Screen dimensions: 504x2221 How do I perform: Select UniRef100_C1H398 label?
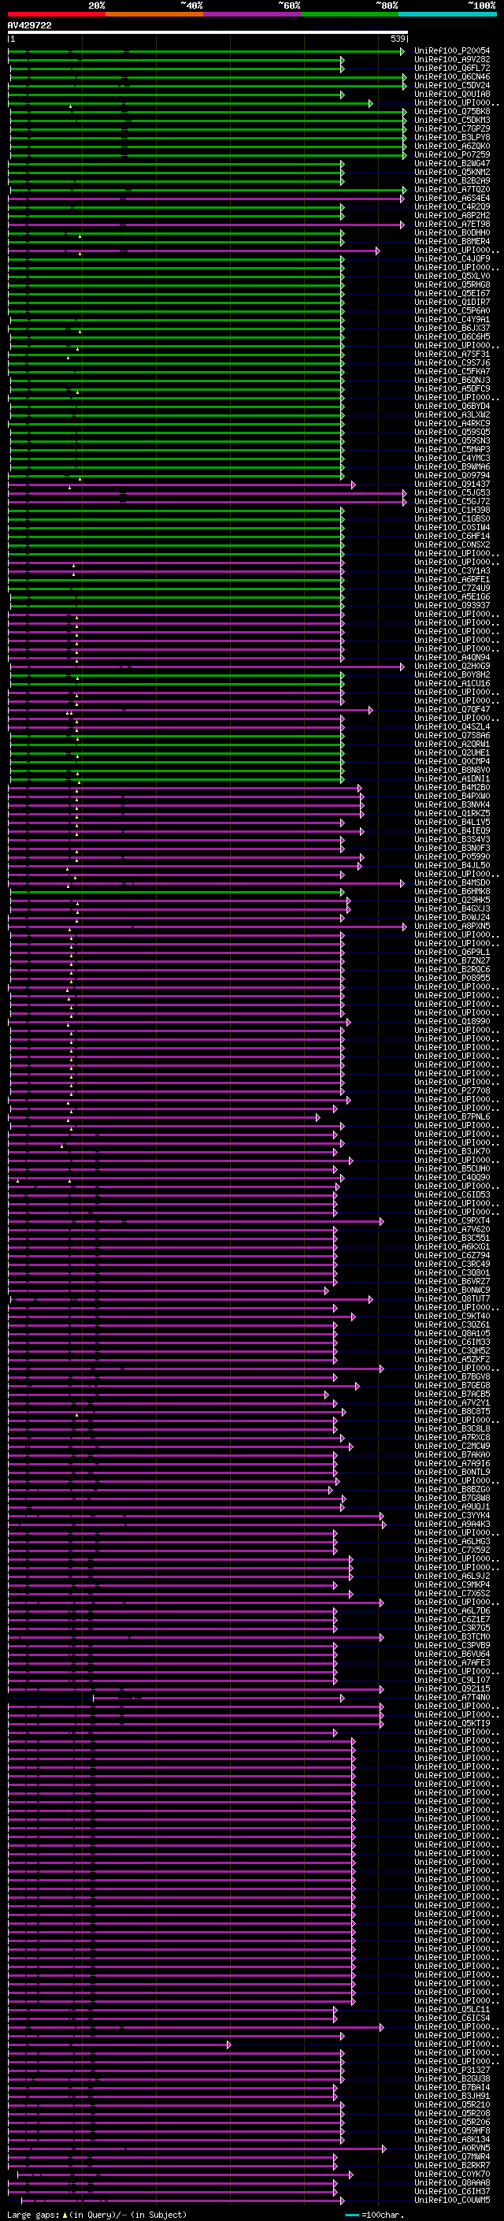pyautogui.click(x=452, y=510)
